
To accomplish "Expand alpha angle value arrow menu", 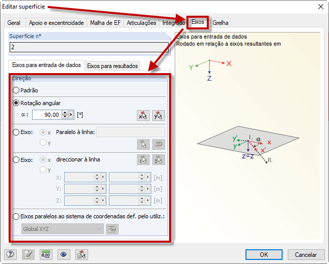I will [x=71, y=115].
